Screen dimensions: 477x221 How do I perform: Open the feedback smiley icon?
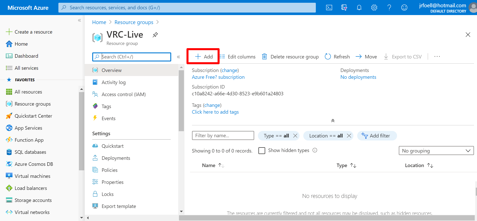pyautogui.click(x=404, y=8)
